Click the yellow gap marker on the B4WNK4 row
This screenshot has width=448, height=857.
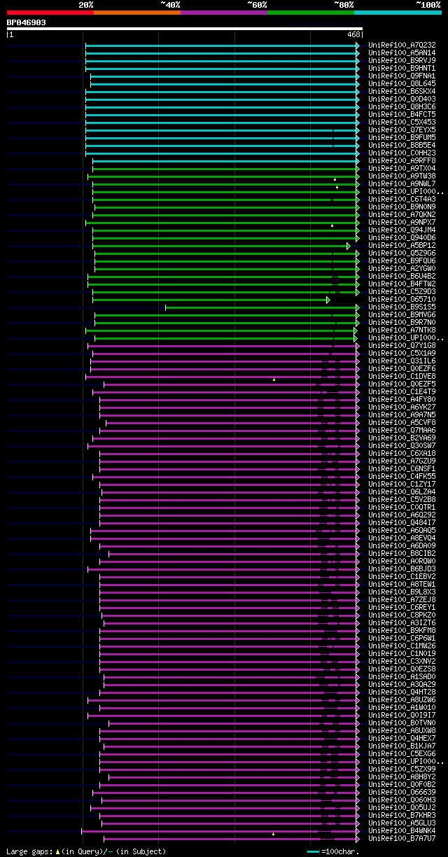tap(273, 834)
